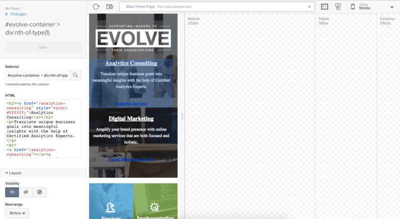The image size is (400, 219).
Task: Toggle interactive mode pointer icon
Action: (x=338, y=6)
